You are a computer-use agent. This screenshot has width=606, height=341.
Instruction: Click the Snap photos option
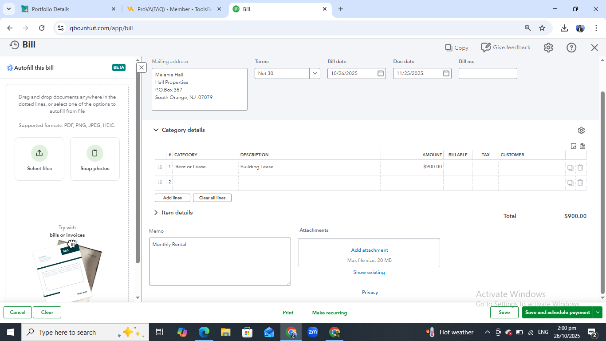tap(95, 159)
